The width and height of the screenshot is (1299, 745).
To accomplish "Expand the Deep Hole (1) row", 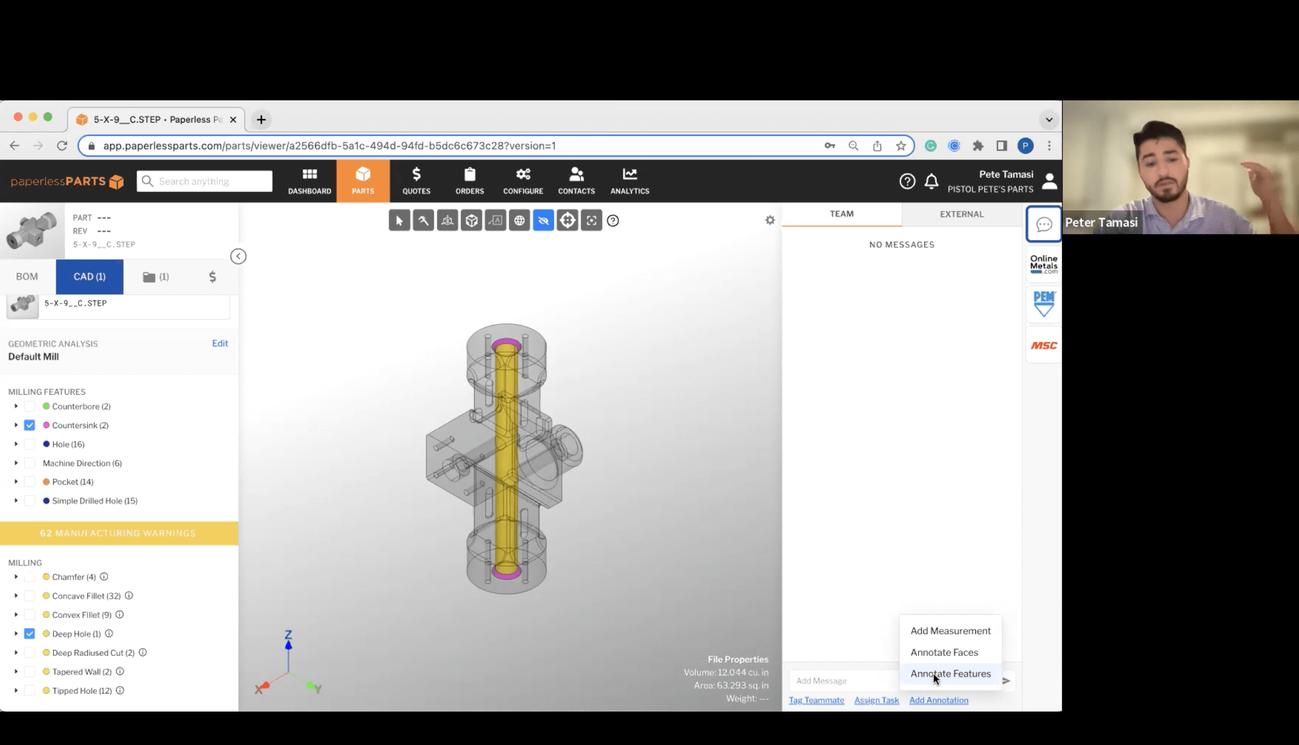I will [16, 633].
